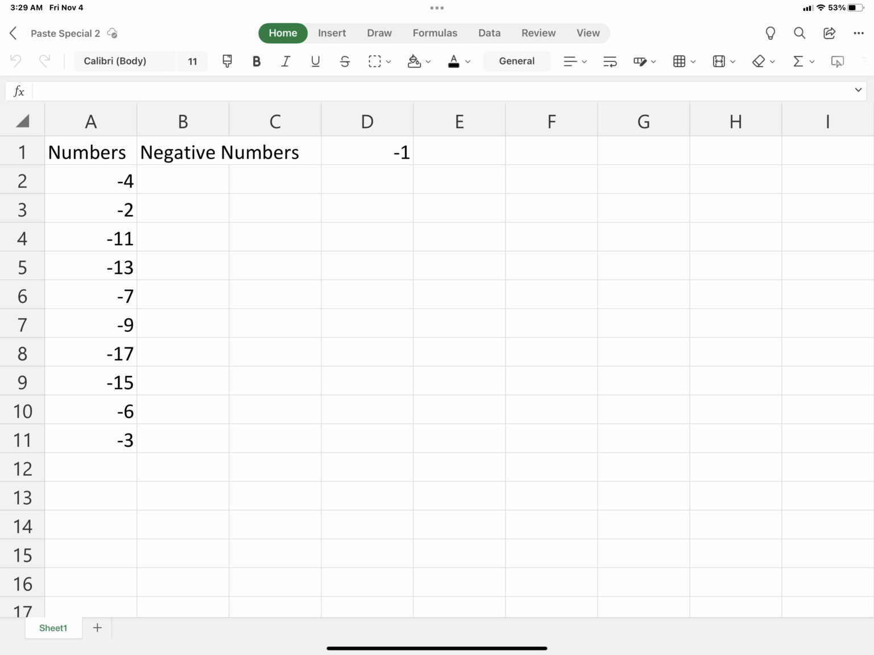The height and width of the screenshot is (655, 874).
Task: Click the Share icon
Action: (x=829, y=33)
